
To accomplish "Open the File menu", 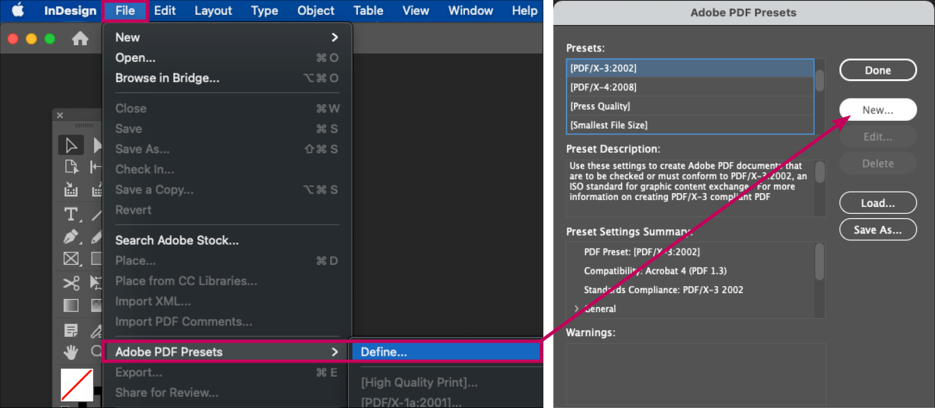I will pyautogui.click(x=125, y=11).
